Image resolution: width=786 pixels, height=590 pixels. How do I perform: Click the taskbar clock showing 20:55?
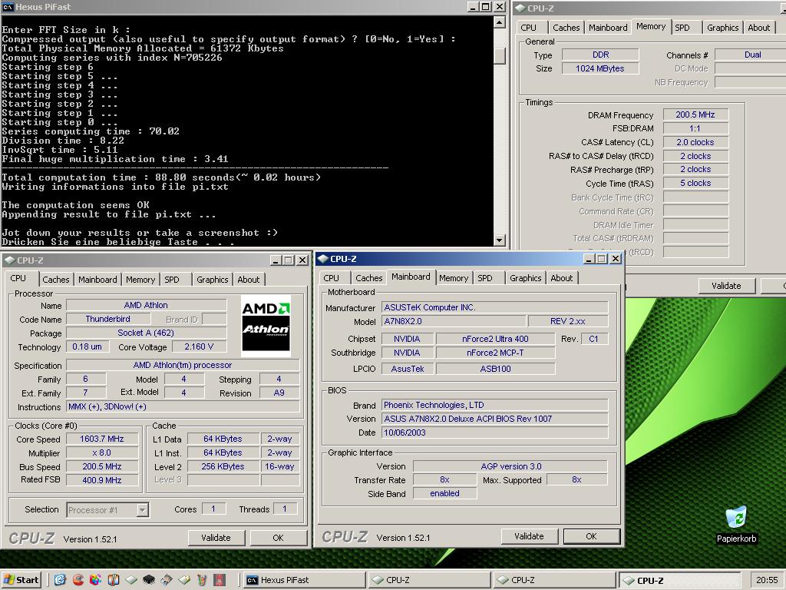pyautogui.click(x=767, y=580)
